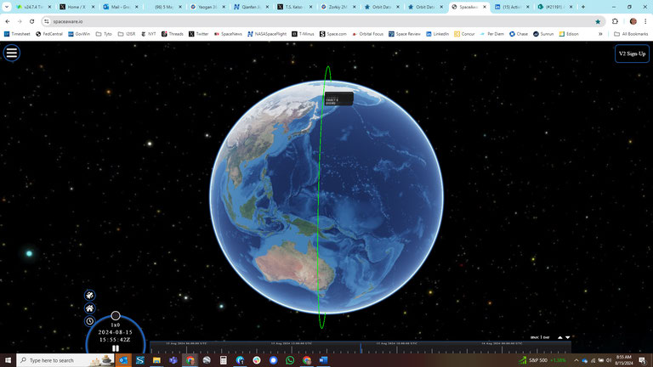This screenshot has width=653, height=367.
Task: Open the Sunrun bookmark
Action: click(x=543, y=34)
